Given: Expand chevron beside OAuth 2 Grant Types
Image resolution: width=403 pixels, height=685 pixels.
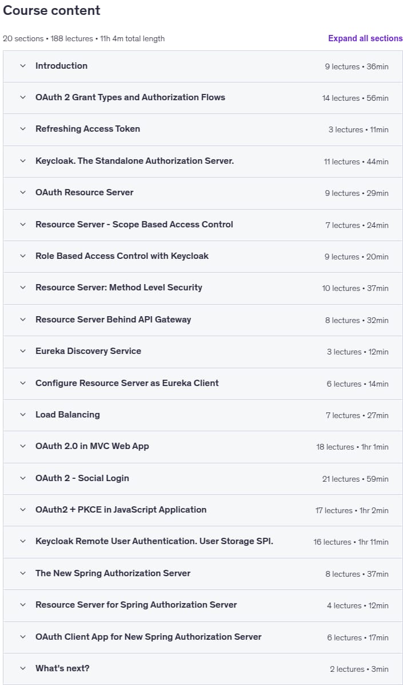Looking at the screenshot, I should click(23, 97).
